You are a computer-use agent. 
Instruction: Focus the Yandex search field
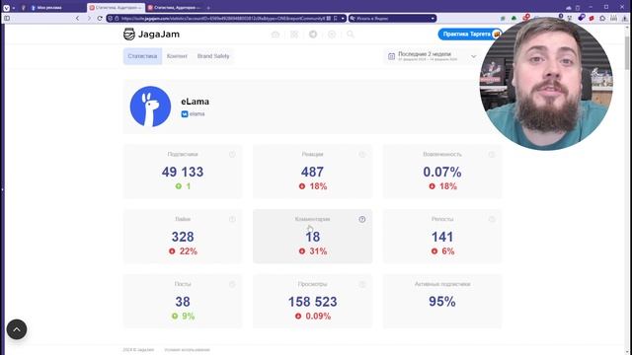[393, 18]
